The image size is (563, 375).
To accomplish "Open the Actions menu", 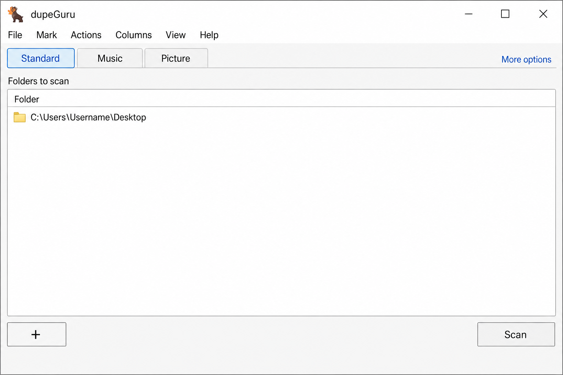I will pos(86,35).
